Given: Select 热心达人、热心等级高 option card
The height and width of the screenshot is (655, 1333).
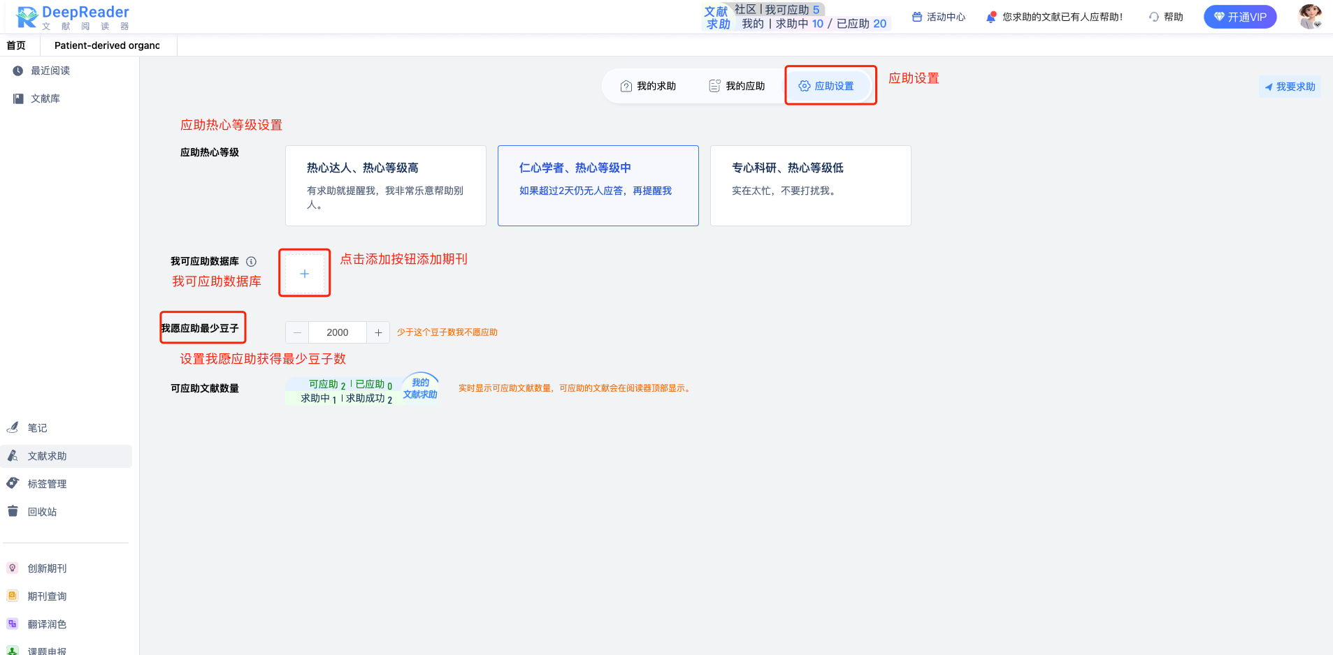Looking at the screenshot, I should pyautogui.click(x=385, y=186).
